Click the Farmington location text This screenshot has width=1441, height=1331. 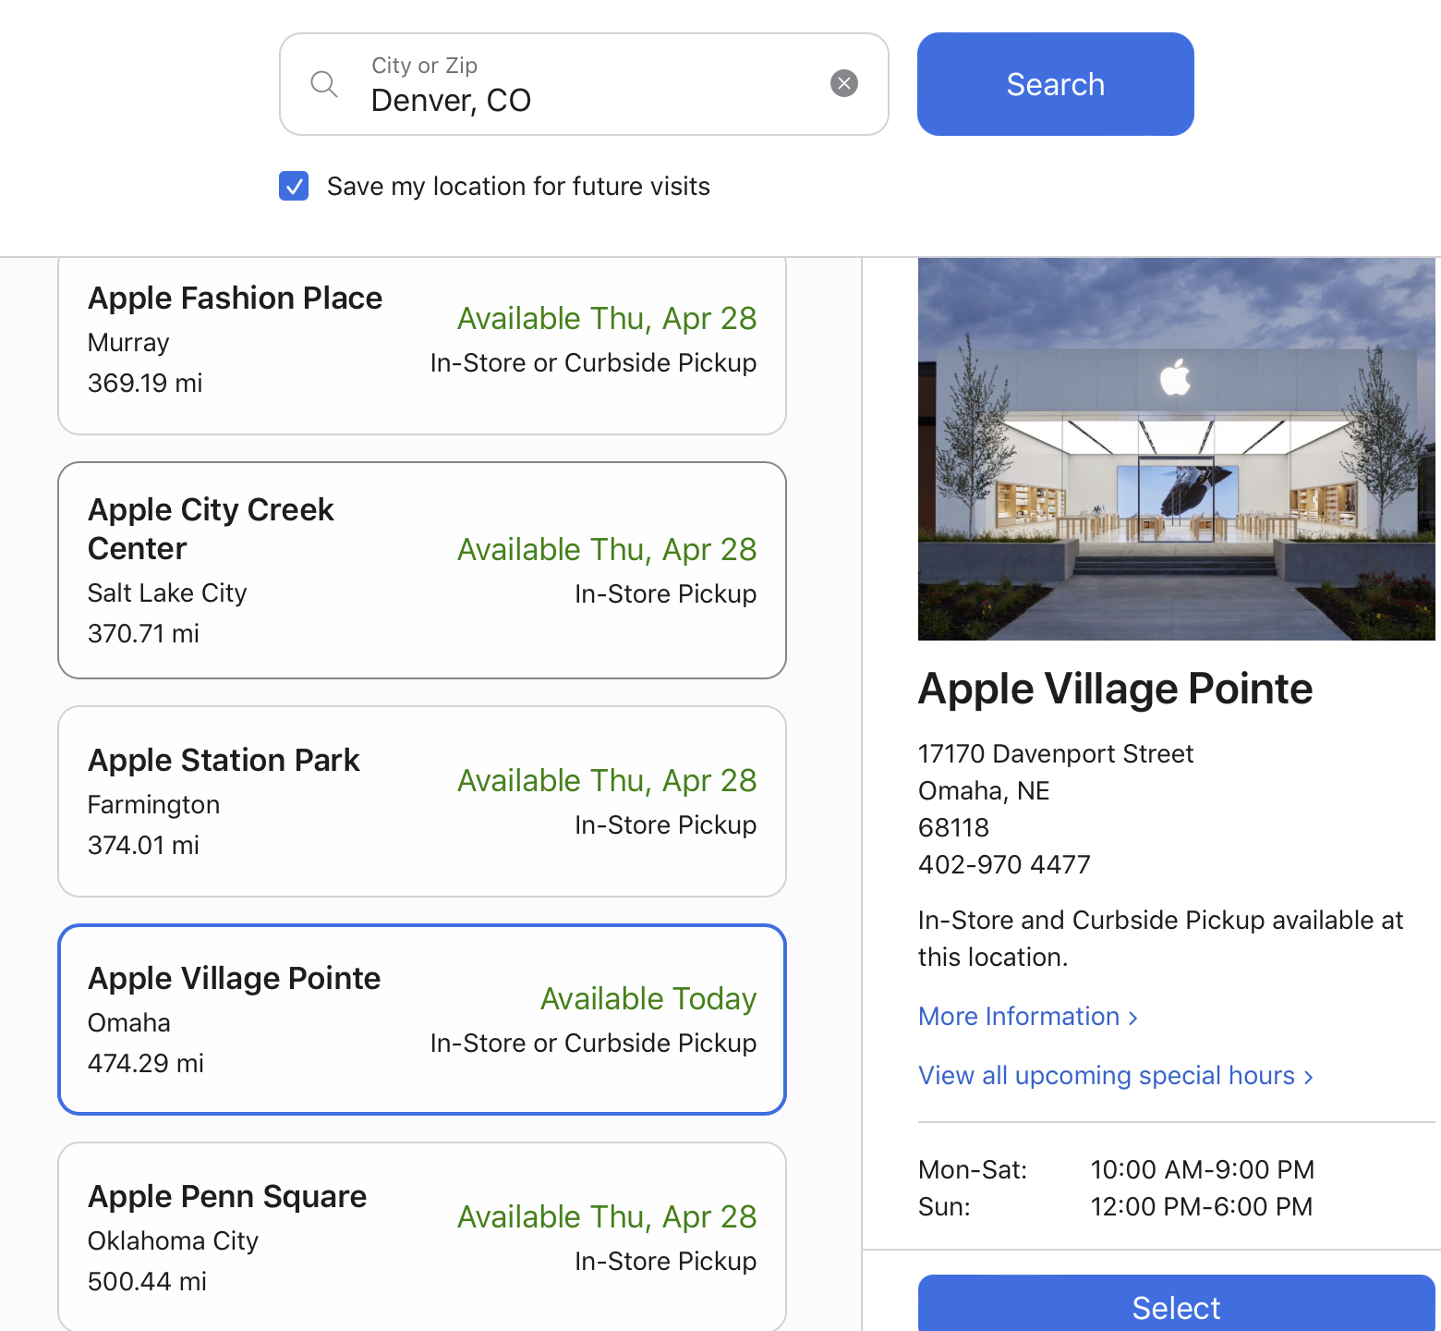click(153, 805)
